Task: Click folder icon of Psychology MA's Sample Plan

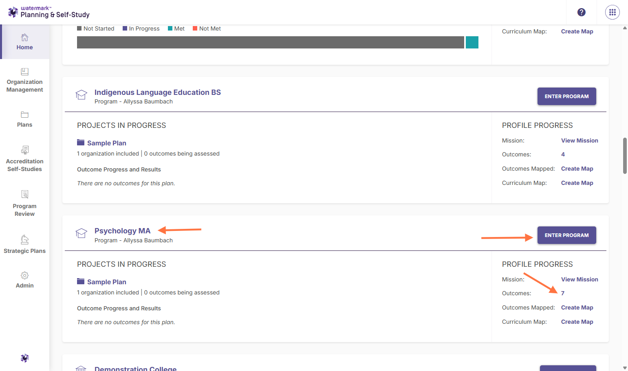Action: click(x=81, y=281)
